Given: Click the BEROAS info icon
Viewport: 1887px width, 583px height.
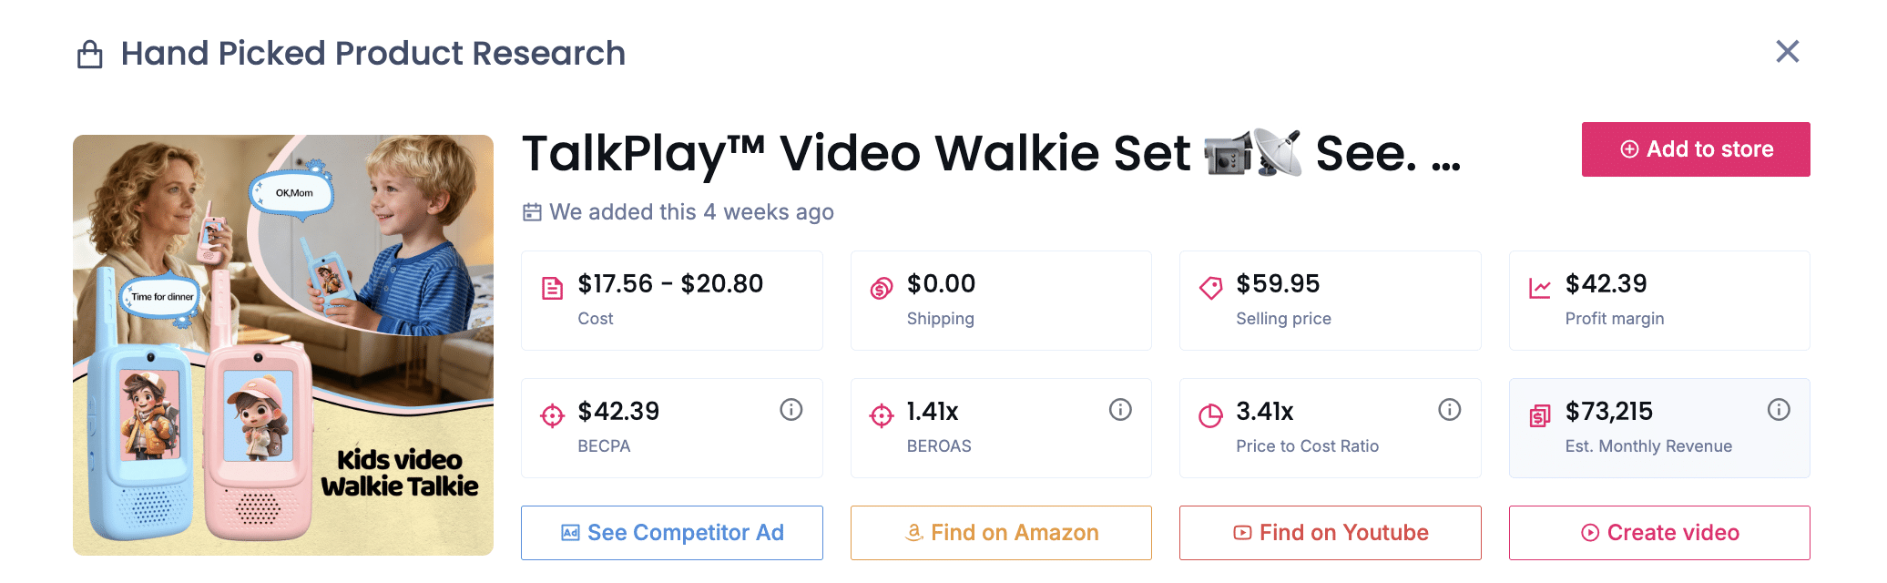Looking at the screenshot, I should pyautogui.click(x=1120, y=410).
